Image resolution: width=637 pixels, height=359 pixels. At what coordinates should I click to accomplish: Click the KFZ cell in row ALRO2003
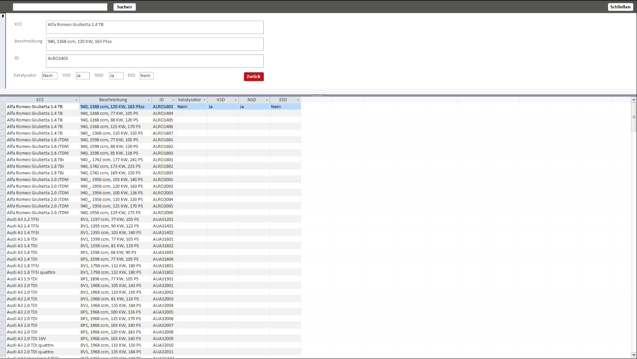tap(42, 193)
